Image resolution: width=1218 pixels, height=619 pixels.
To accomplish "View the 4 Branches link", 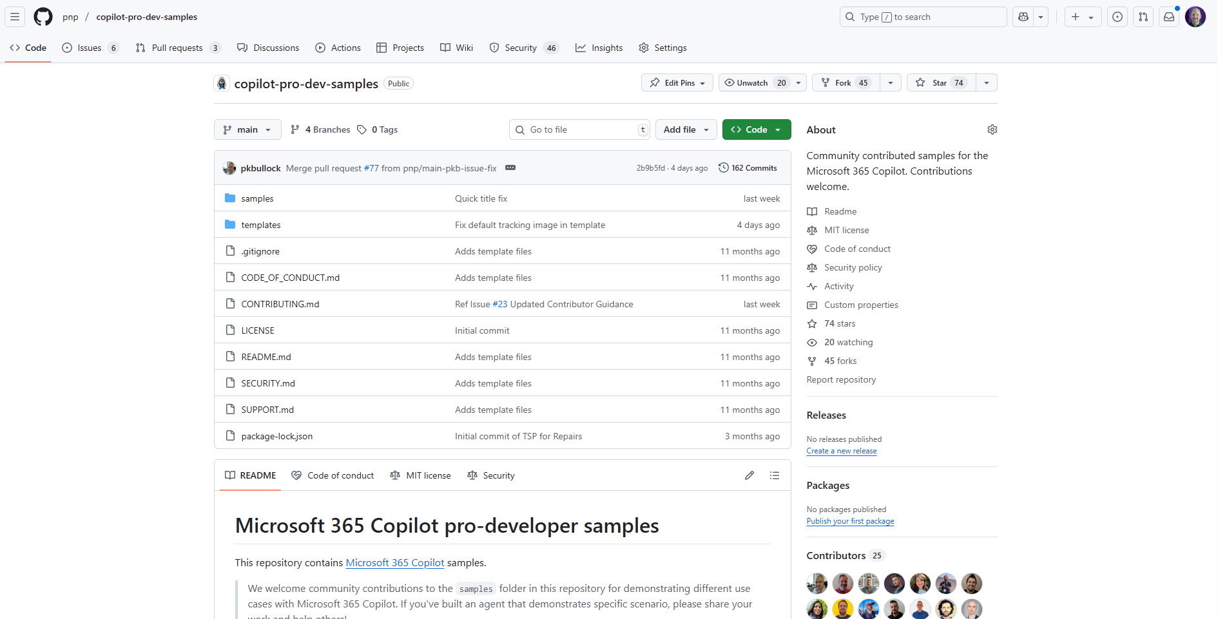I will coord(320,129).
